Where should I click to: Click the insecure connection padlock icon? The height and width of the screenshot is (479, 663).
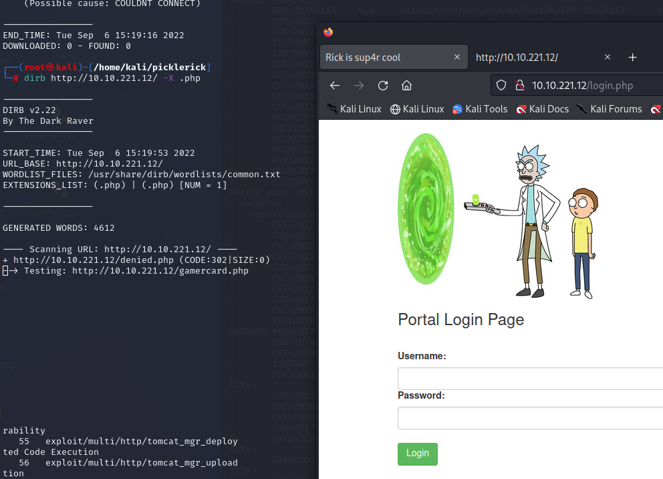519,86
